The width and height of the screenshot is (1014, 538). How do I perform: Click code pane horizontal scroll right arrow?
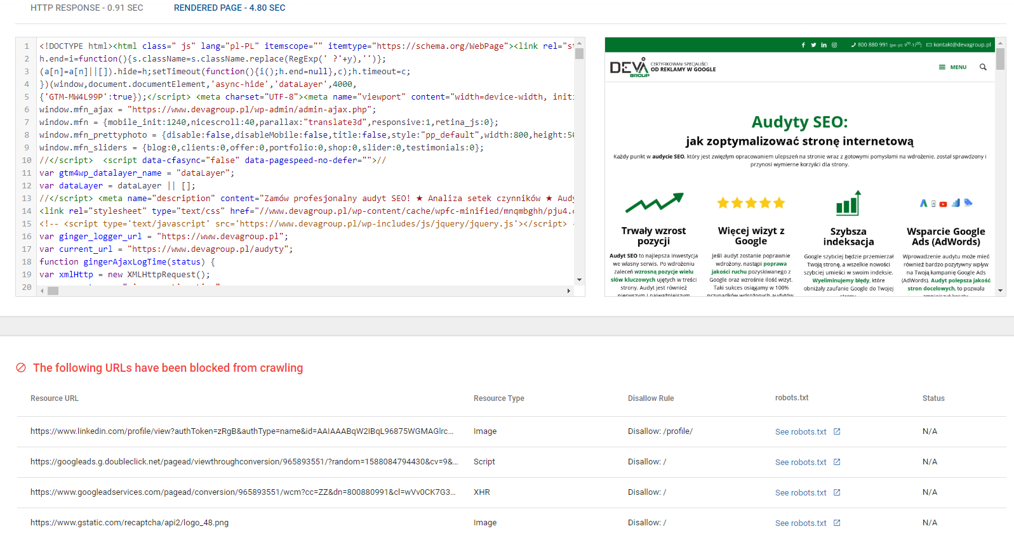(568, 291)
